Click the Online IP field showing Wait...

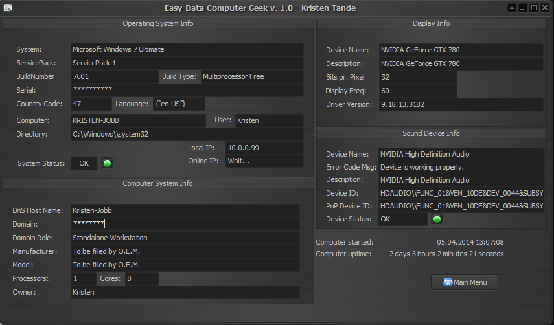pyautogui.click(x=264, y=161)
